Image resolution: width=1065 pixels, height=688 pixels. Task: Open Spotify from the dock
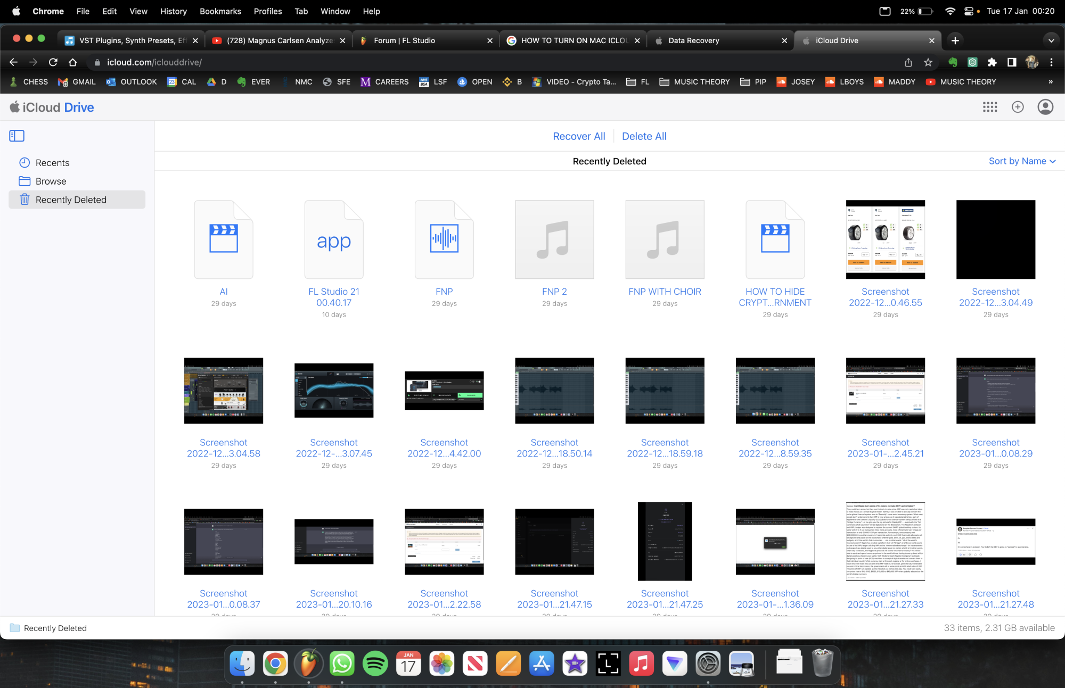(x=375, y=664)
